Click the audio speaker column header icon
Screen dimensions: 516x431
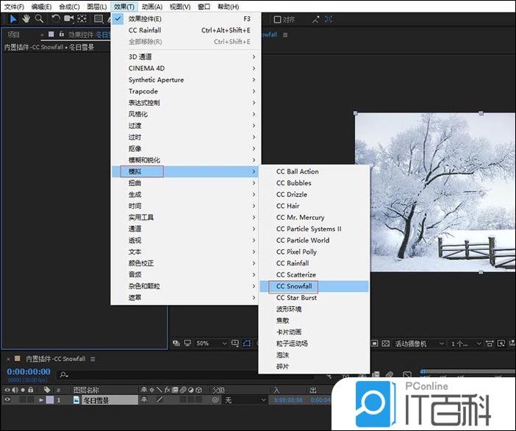(x=15, y=390)
